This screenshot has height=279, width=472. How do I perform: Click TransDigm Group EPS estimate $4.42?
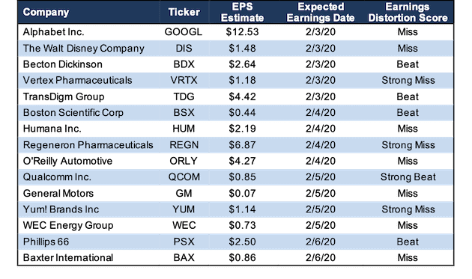pyautogui.click(x=242, y=96)
